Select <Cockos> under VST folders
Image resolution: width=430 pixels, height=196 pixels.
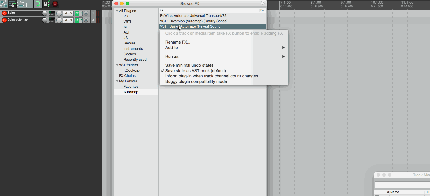pos(132,70)
